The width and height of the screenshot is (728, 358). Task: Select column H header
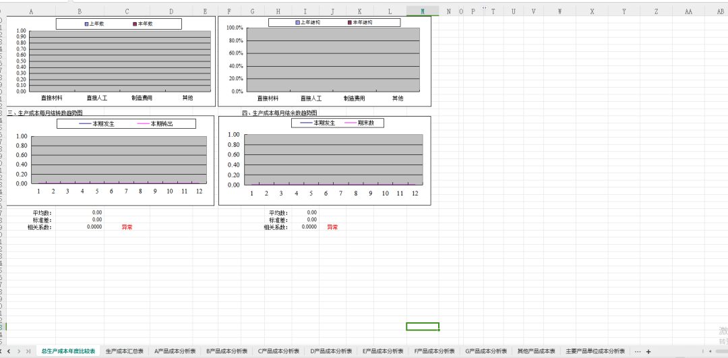tap(278, 11)
